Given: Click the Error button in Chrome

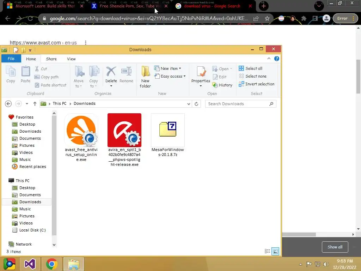Looking at the screenshot, I should [x=345, y=18].
